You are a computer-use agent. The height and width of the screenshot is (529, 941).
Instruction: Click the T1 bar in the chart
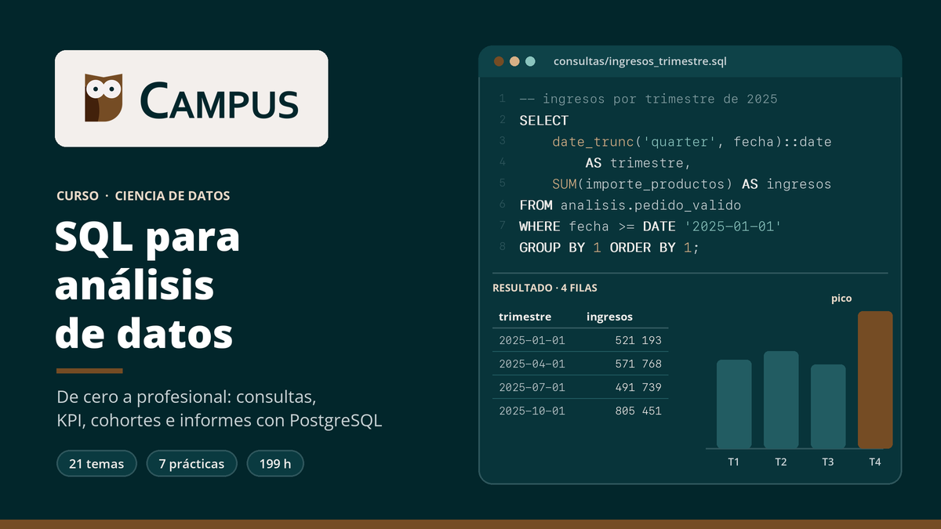click(x=734, y=404)
